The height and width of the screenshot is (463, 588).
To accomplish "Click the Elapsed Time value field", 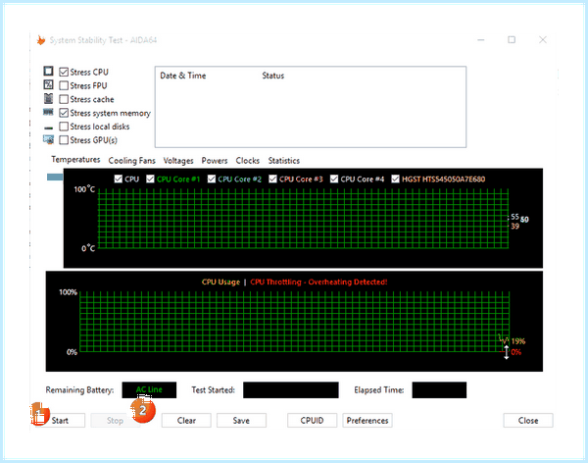I will (439, 389).
